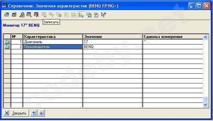Select the Диагональ row
Image resolution: width=213 pixels, height=121 pixels.
coord(103,42)
